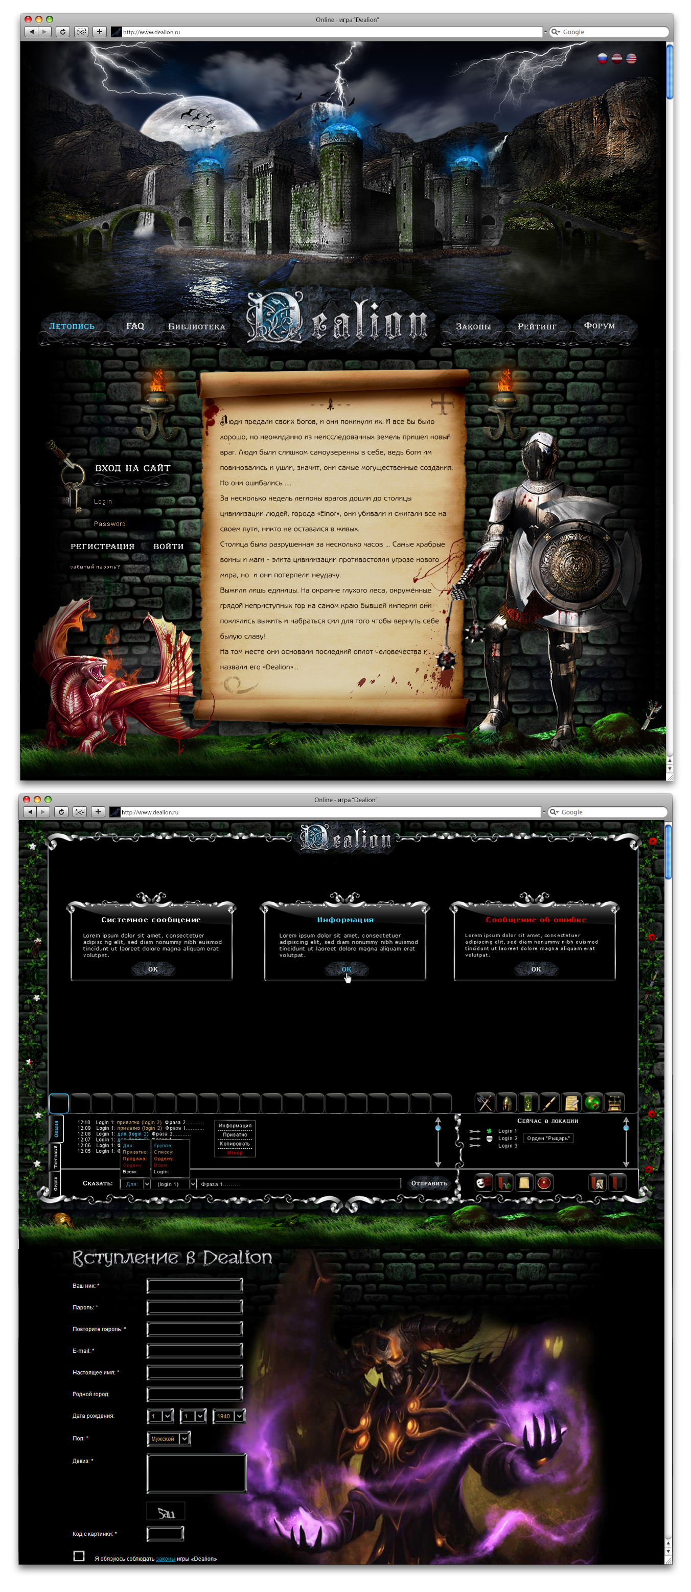Click the theater masks icon below location list
691x1592 pixels.
click(483, 1183)
